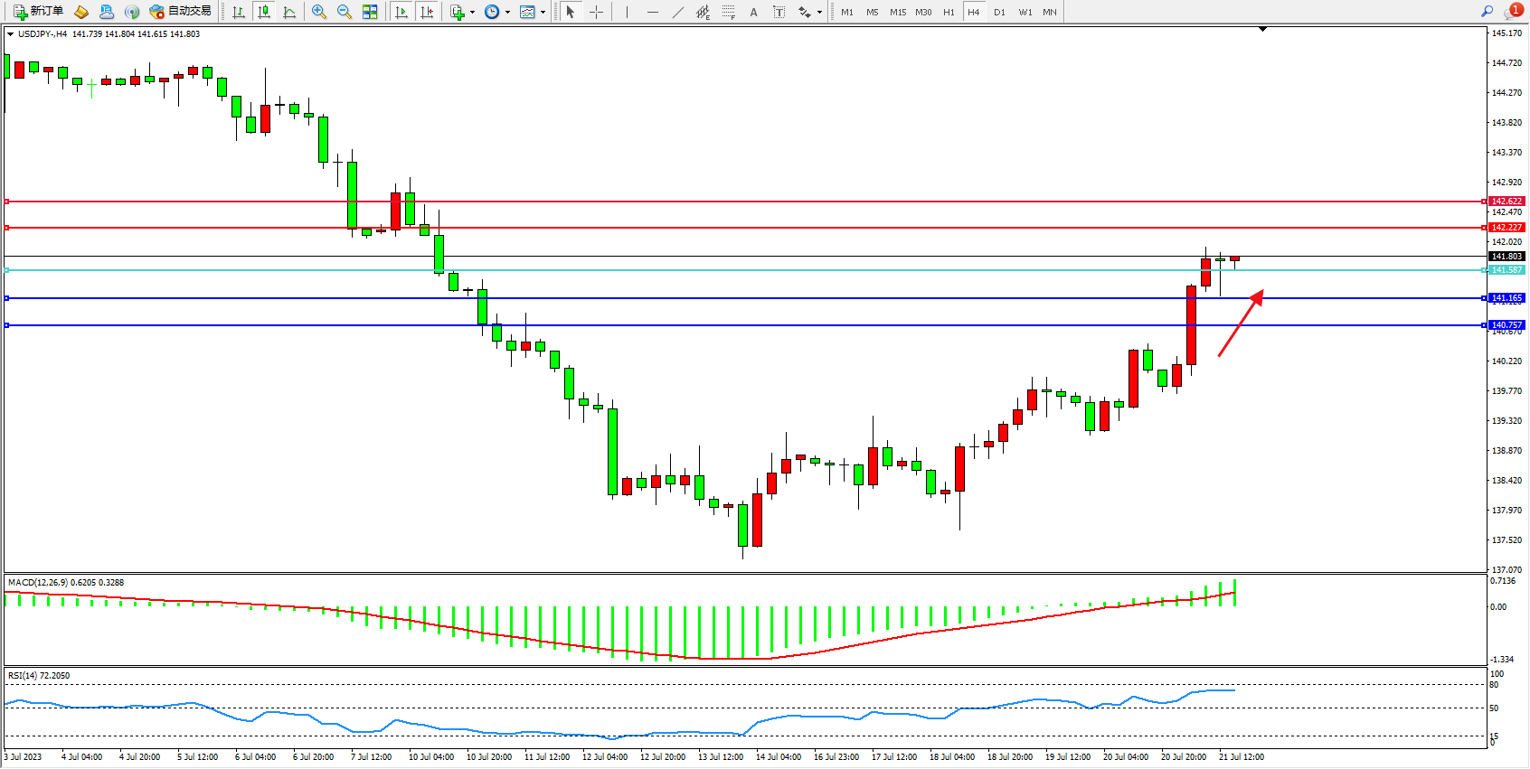The height and width of the screenshot is (769, 1530).
Task: Zoom in on the chart
Action: coord(319,12)
